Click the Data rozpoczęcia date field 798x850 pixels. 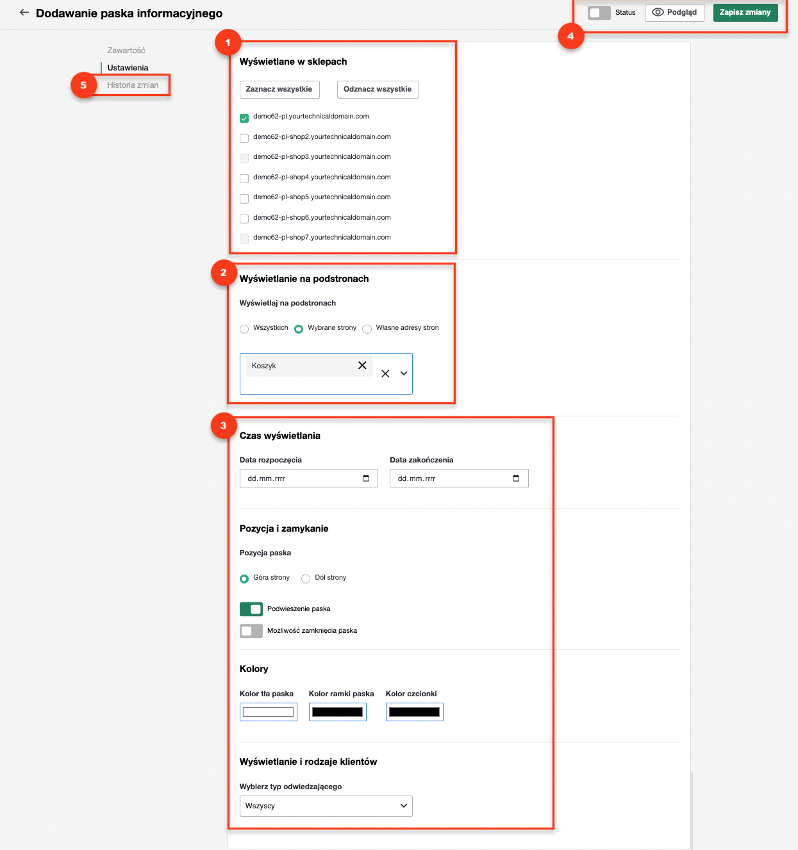coord(309,478)
